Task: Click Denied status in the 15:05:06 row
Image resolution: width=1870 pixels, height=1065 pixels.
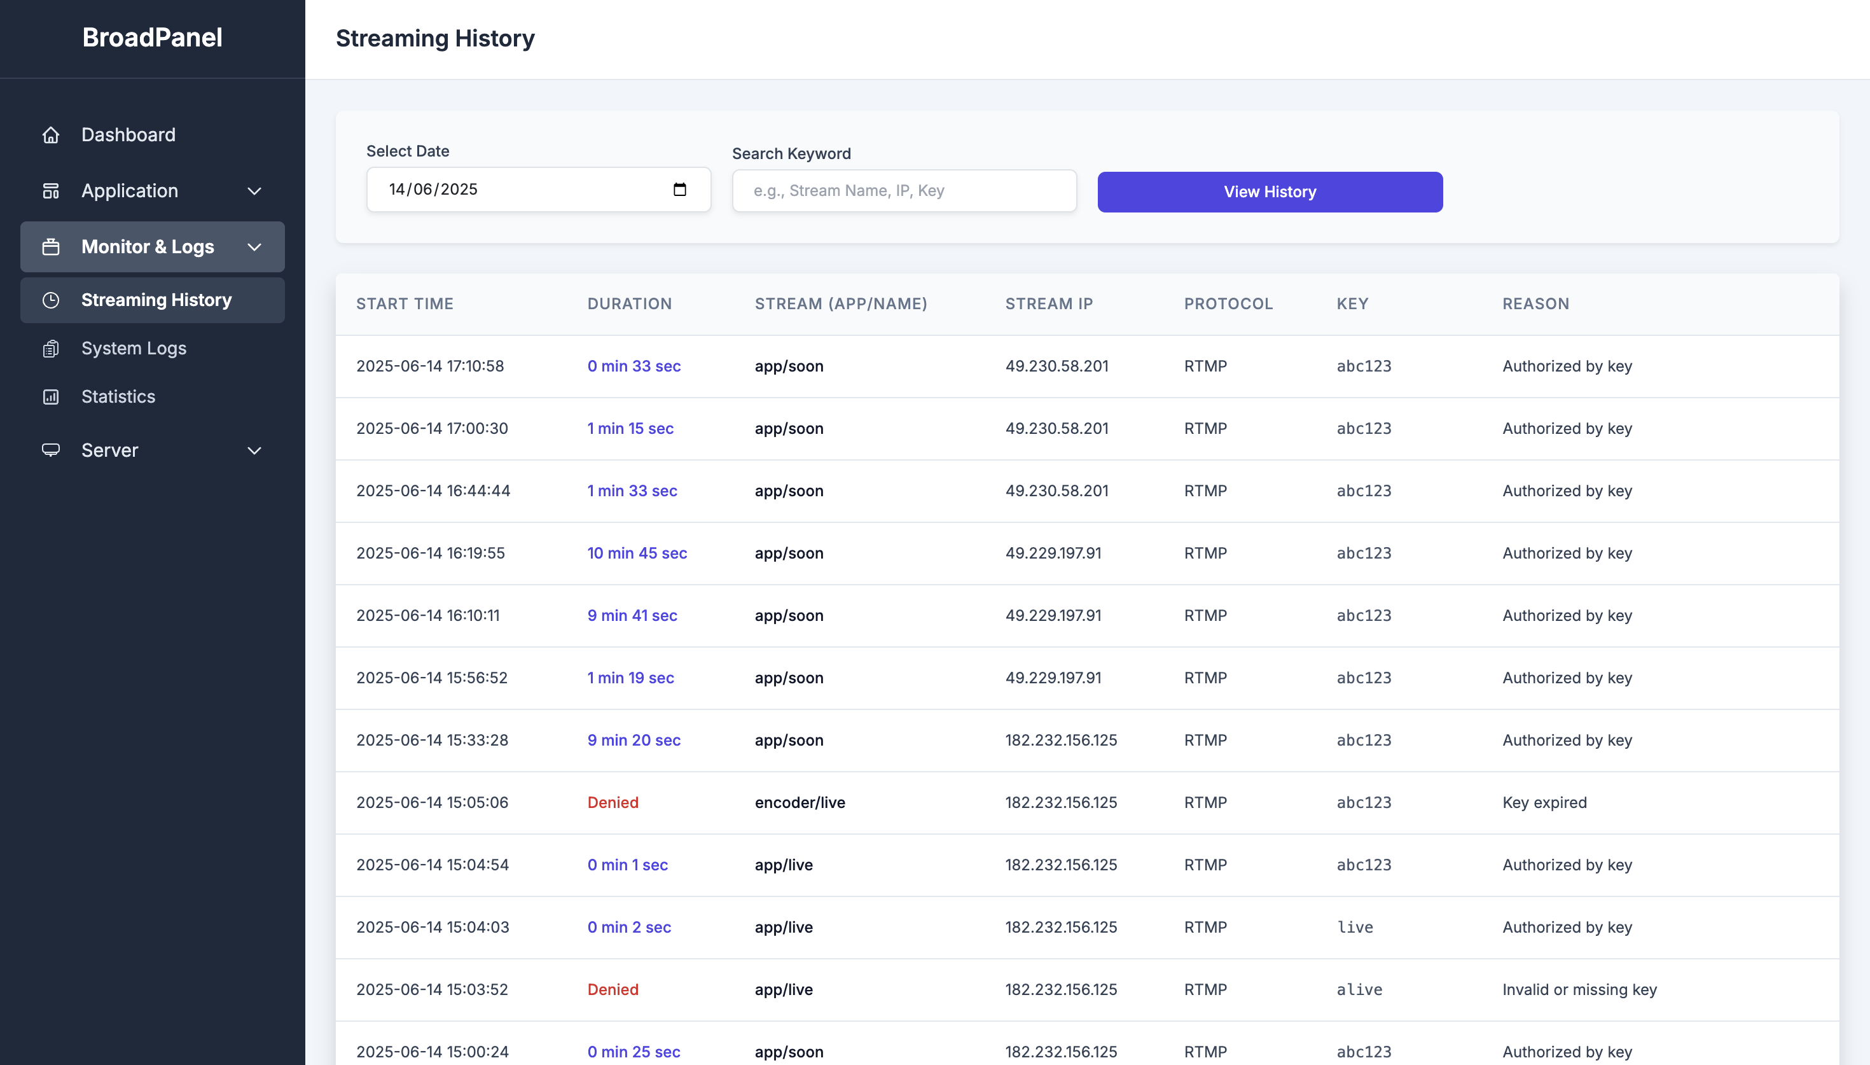Action: point(613,802)
